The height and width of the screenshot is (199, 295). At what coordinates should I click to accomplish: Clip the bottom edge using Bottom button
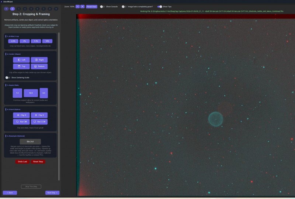39,66
